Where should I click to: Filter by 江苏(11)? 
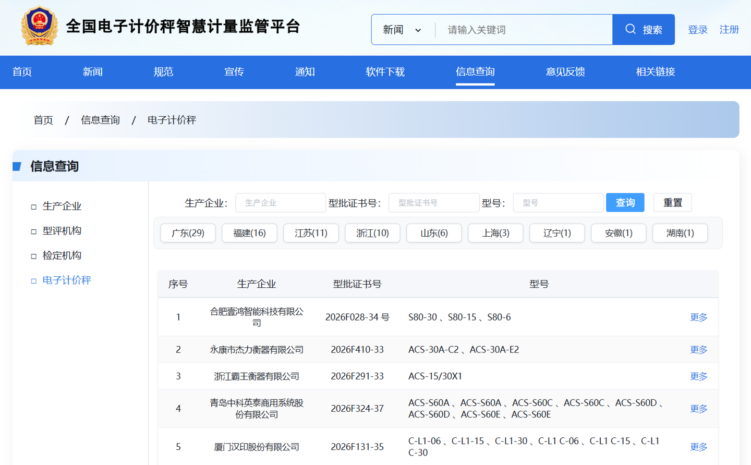click(x=311, y=233)
